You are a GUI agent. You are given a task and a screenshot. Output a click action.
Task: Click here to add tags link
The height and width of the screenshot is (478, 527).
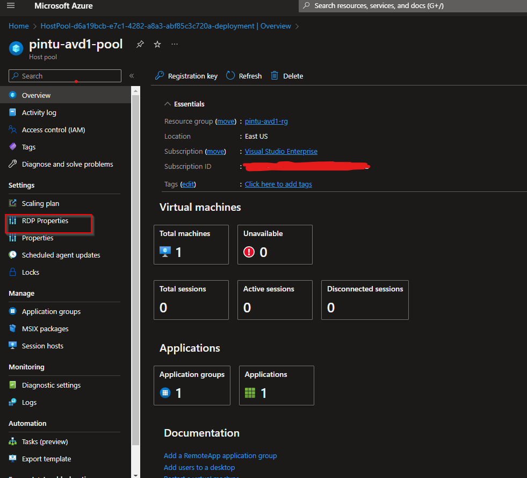click(x=278, y=184)
